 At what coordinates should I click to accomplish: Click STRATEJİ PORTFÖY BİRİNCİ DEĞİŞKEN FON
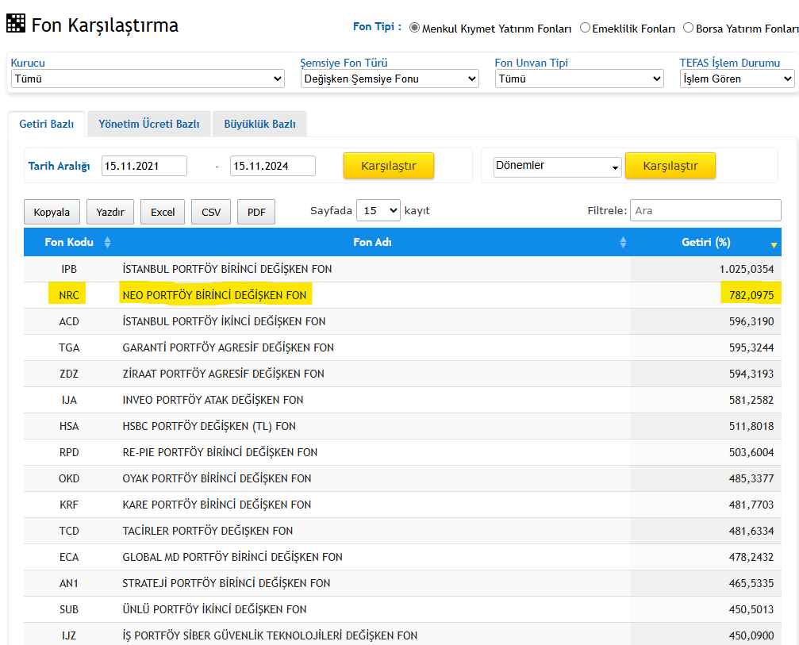click(226, 583)
